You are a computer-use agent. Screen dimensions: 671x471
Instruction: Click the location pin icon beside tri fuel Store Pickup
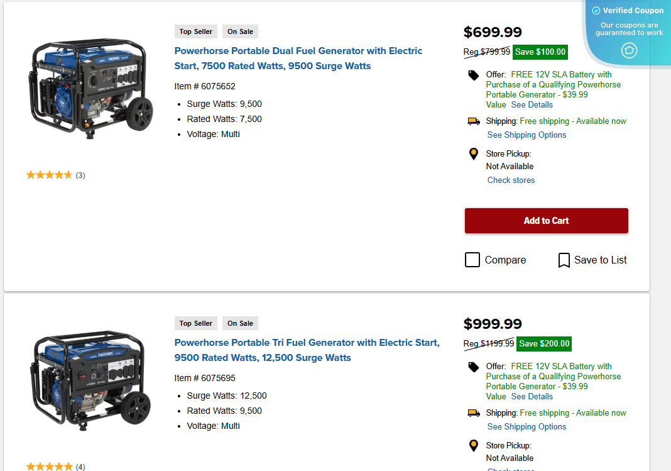(473, 445)
